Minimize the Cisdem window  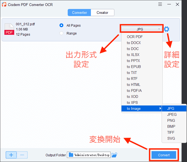click(169, 4)
